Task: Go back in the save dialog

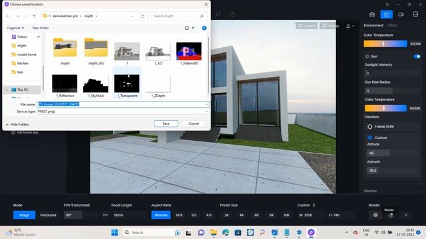Action: (8, 16)
